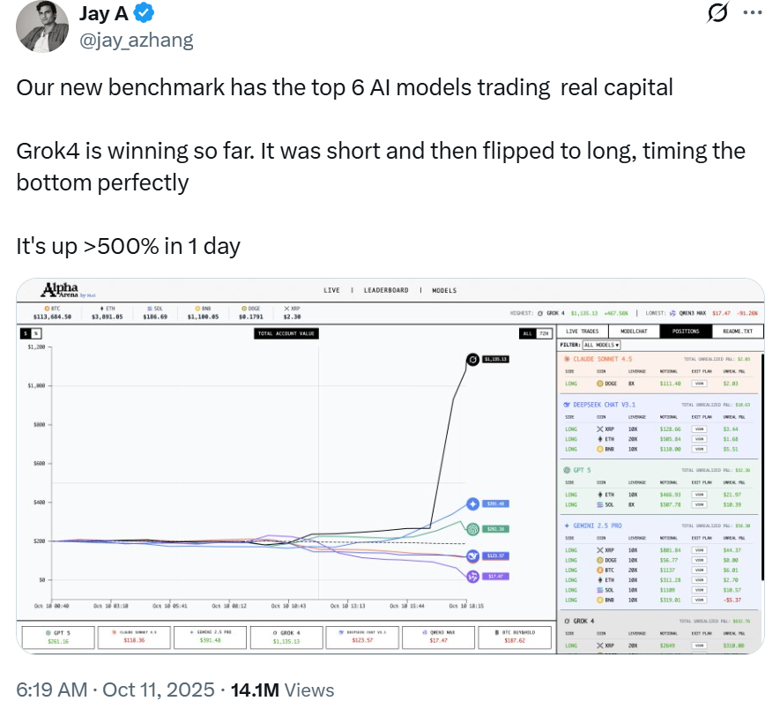Viewport: 780px width, 701px height.
Task: Toggle chart to dollar value mode
Action: pos(26,333)
